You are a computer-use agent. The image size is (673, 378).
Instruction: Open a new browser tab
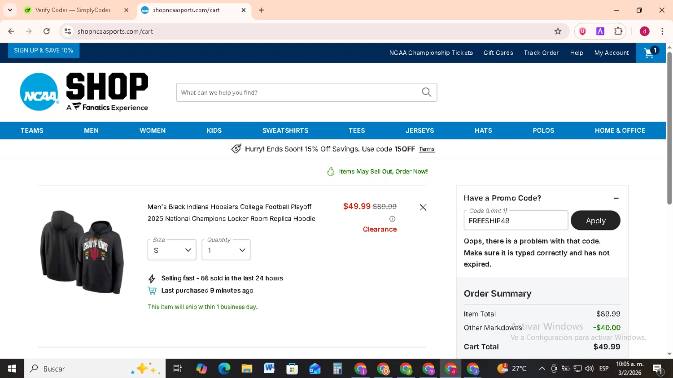261,10
